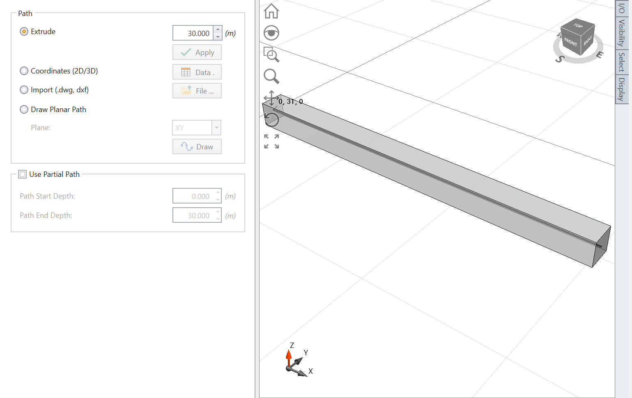Click the eye view icon
Viewport: 632px width, 398px height.
271,33
